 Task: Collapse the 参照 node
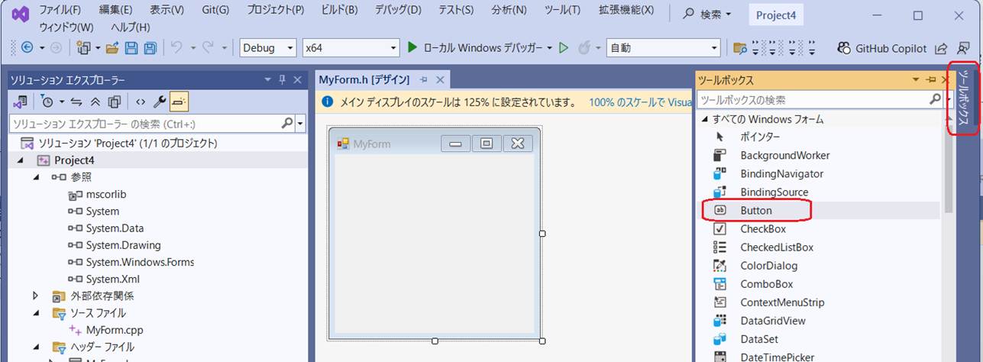[x=37, y=177]
